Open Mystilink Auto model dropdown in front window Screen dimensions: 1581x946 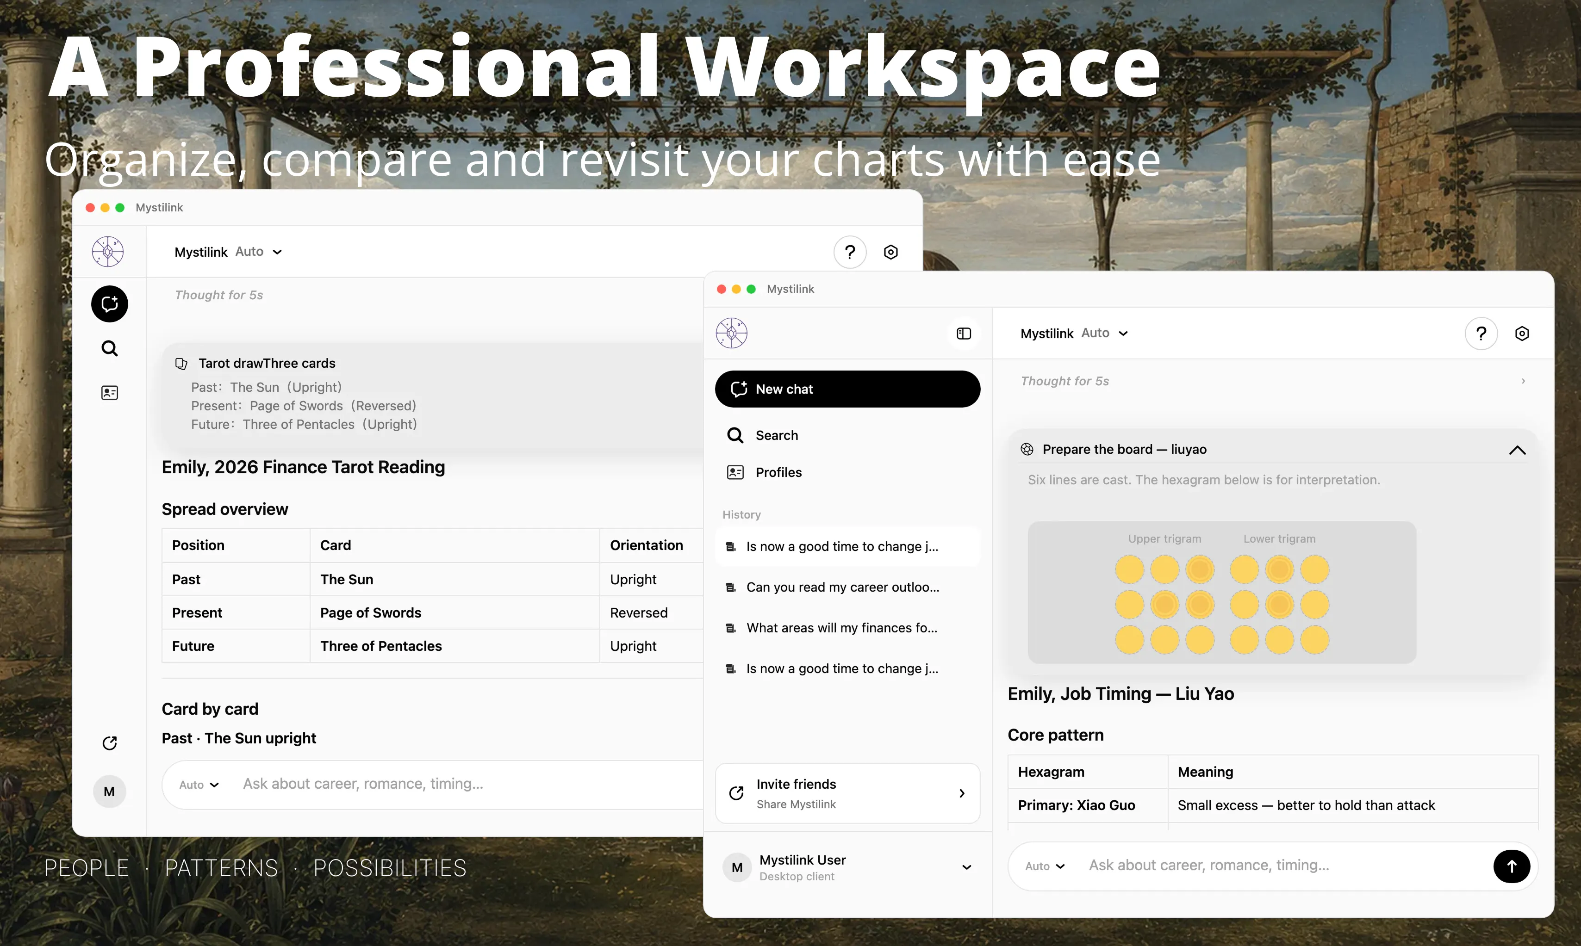pyautogui.click(x=1074, y=334)
